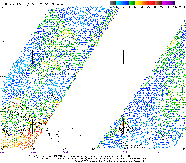
Task: Click the "3)Data buffer is 22 hrs" footnote line
Action: (91, 159)
